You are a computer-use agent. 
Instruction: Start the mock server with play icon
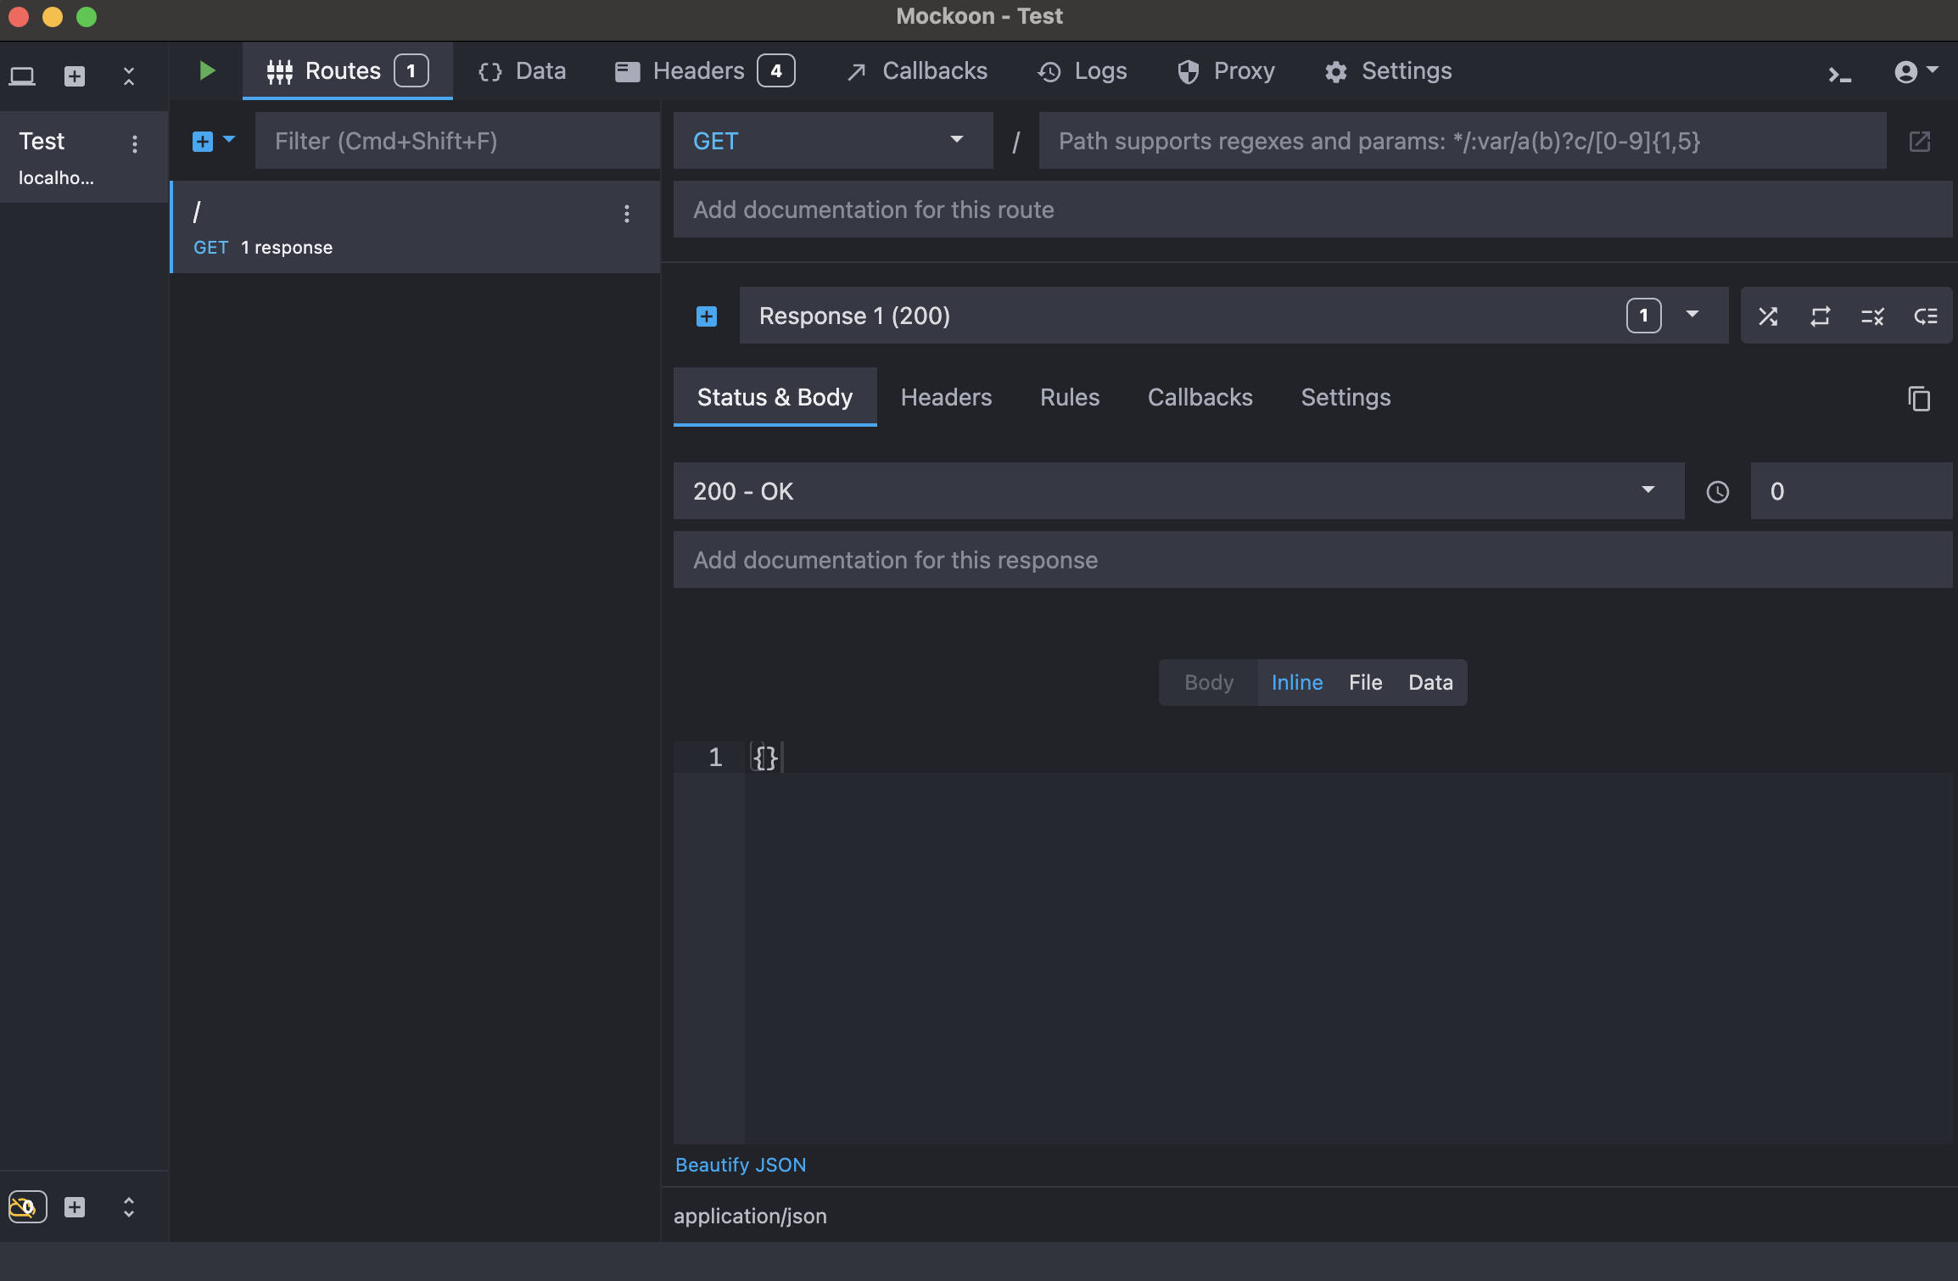(207, 70)
